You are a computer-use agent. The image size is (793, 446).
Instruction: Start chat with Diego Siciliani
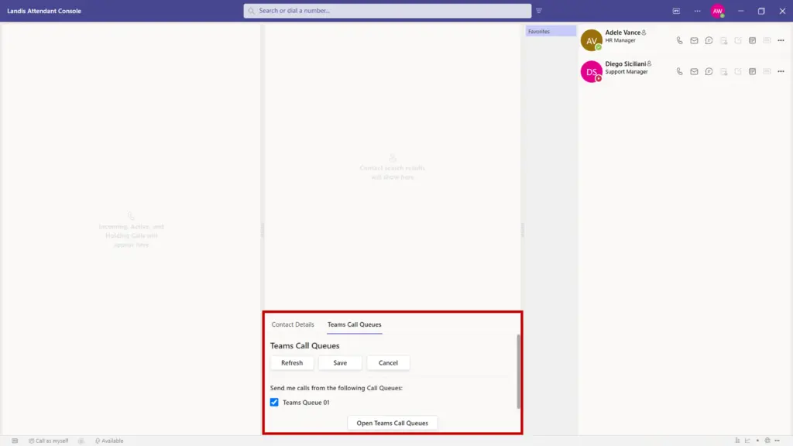[709, 71]
